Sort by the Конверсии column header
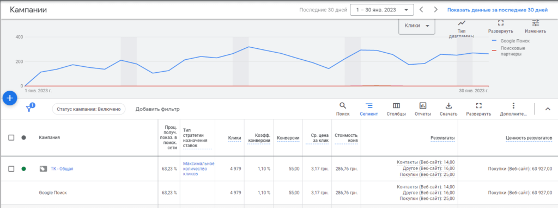558x208 pixels. point(288,138)
